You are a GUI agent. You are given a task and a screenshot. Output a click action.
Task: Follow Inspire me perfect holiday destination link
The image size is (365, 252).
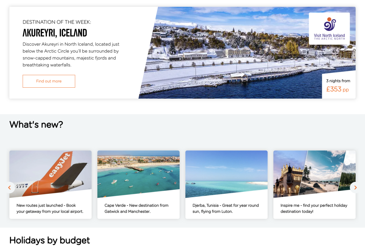(x=314, y=209)
